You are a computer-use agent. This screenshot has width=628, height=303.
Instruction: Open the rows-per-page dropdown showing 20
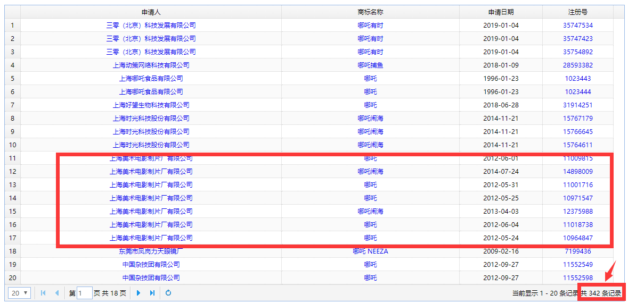point(20,293)
